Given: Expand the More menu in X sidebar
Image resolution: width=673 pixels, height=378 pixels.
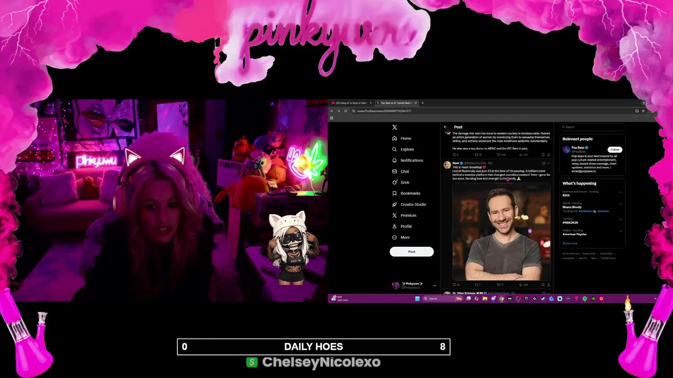Looking at the screenshot, I should [x=401, y=237].
